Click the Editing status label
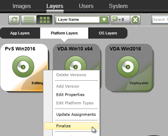 [37, 83]
